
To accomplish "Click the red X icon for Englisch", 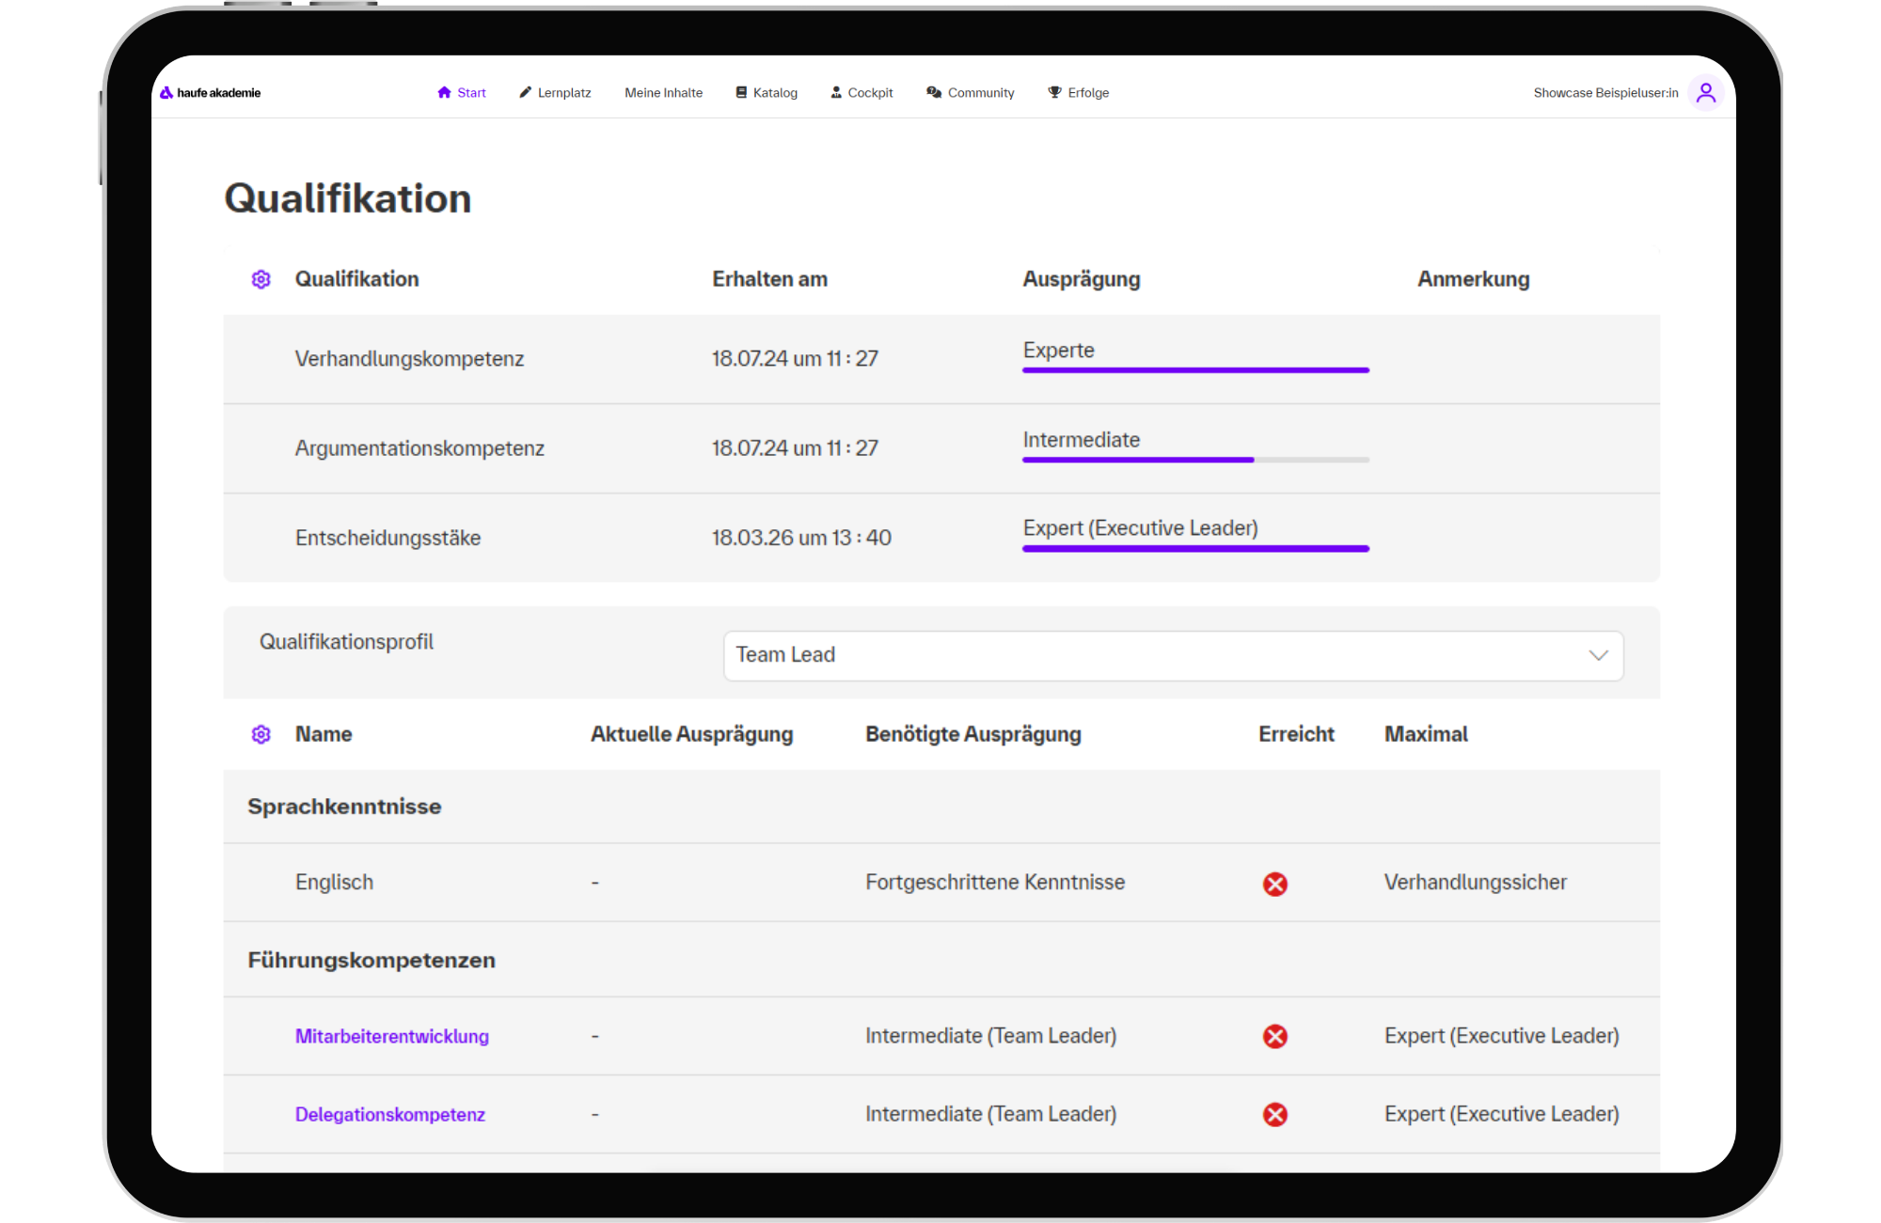I will tap(1275, 884).
